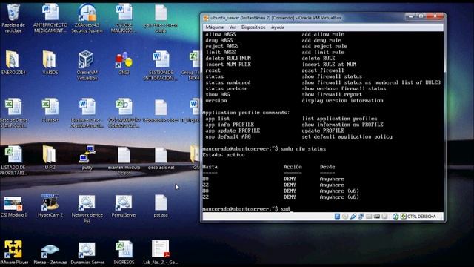Image resolution: width=474 pixels, height=267 pixels.
Task: Click the hard disk activity icon in the VirtualBox status bar
Action: click(x=337, y=217)
